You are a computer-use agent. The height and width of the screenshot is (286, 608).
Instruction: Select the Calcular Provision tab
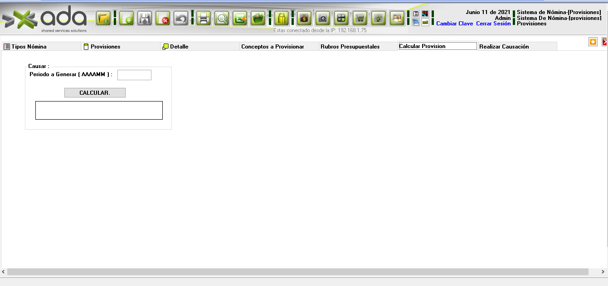pyautogui.click(x=438, y=46)
